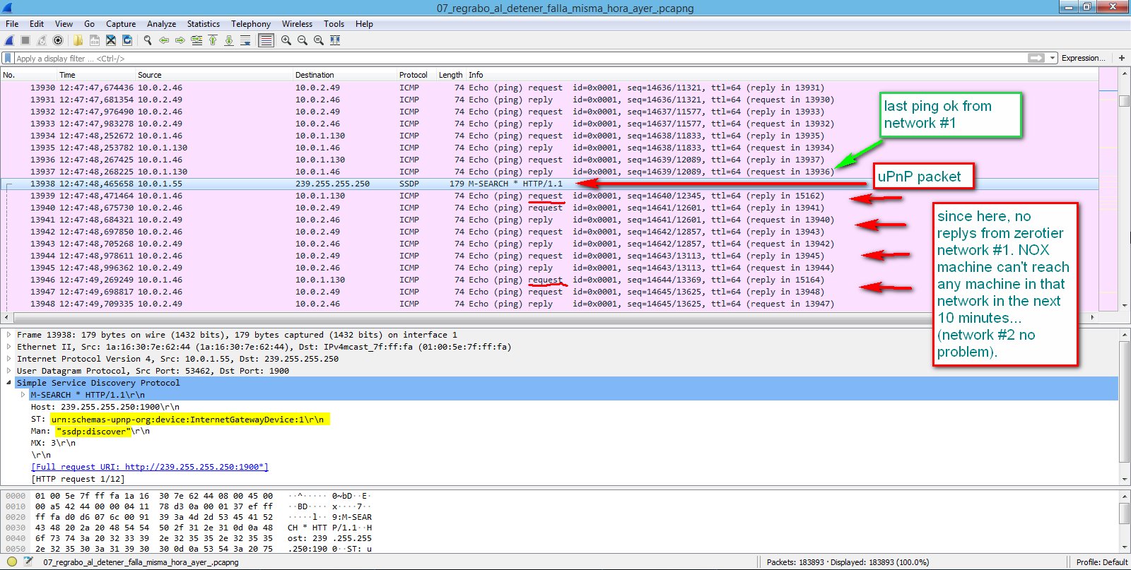The height and width of the screenshot is (570, 1131).
Task: Toggle packet colorizing rules icon
Action: click(266, 40)
